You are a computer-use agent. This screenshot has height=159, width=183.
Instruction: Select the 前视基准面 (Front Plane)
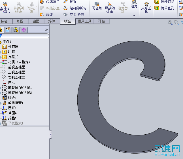coord(14,67)
